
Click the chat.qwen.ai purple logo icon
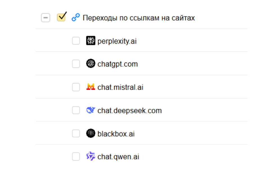pos(91,156)
